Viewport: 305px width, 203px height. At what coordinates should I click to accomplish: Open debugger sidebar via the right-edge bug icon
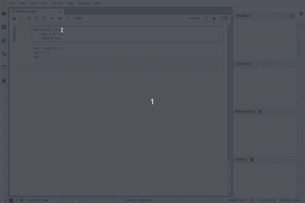coord(301,14)
